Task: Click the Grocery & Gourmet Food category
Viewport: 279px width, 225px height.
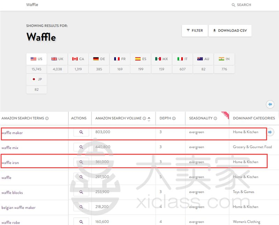Action: (252, 147)
